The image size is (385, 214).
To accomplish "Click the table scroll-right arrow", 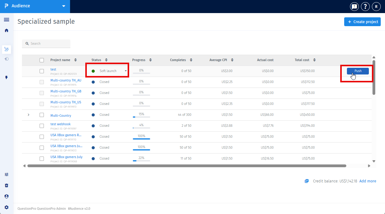I will click(369, 166).
